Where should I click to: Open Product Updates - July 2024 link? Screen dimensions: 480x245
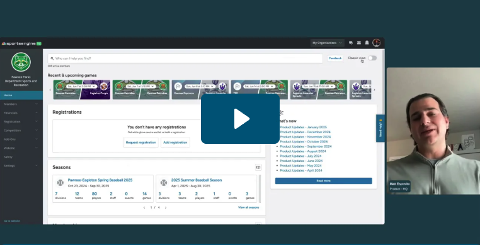click(300, 156)
